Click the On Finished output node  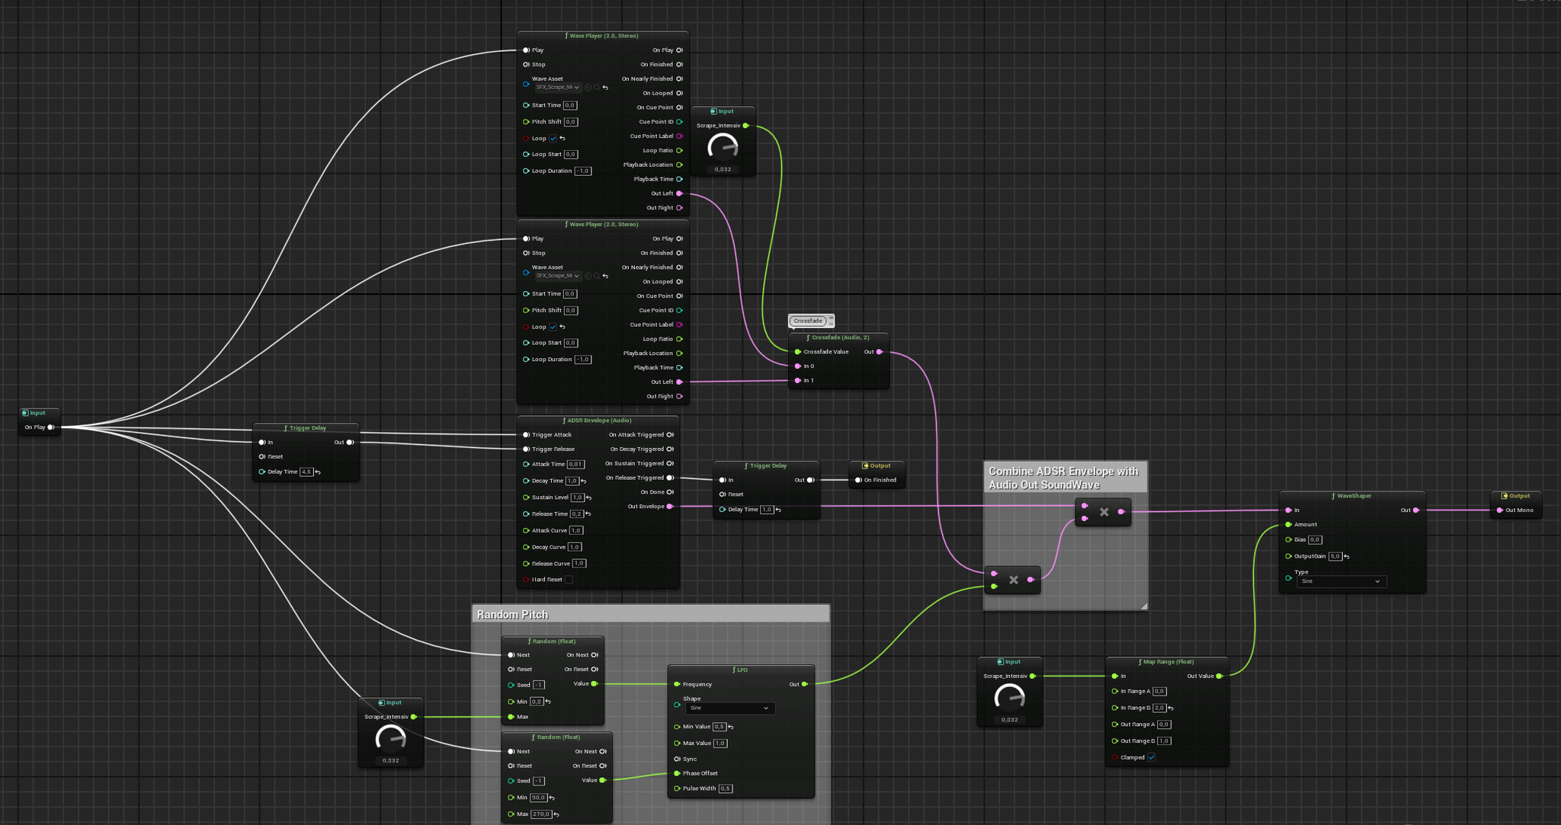[877, 473]
